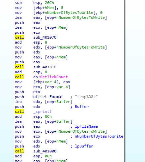Click 'esp, 0Ch' after sub_401000 call
This screenshot has height=162, width=145.
43,156
